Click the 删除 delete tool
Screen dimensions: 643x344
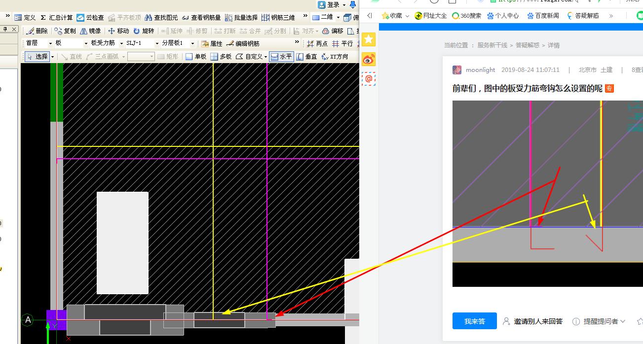(37, 31)
